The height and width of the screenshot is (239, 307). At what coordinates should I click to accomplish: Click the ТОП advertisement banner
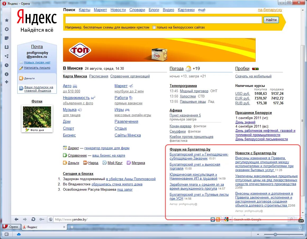pyautogui.click(x=159, y=50)
